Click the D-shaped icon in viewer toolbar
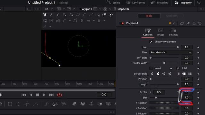The width and height of the screenshot is (205, 115). tap(82, 20)
